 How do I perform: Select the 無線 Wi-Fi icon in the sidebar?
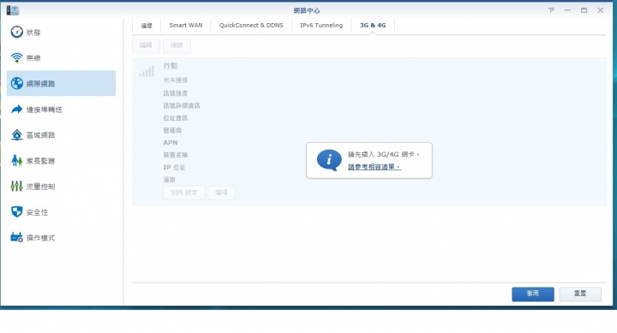[16, 58]
